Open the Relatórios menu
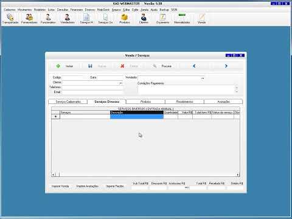Image resolution: width=292 pixels, height=219 pixels. coord(40,10)
